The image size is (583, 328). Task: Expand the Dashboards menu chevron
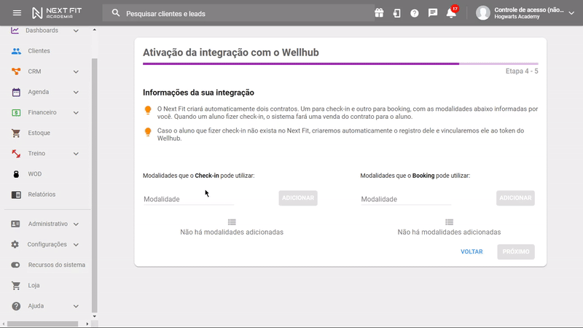pos(76,31)
